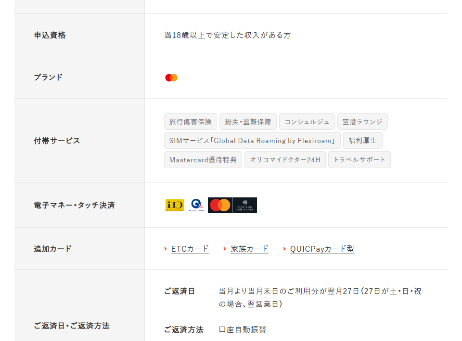This screenshot has width=462, height=341.
Task: Click the 当月より当月末日 repayment date description
Action: pyautogui.click(x=321, y=297)
